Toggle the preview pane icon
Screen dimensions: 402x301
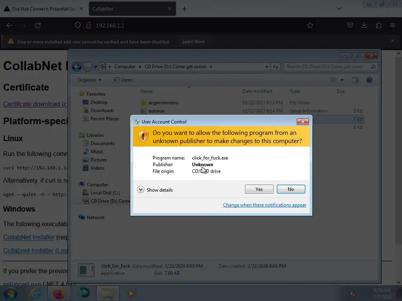point(355,80)
